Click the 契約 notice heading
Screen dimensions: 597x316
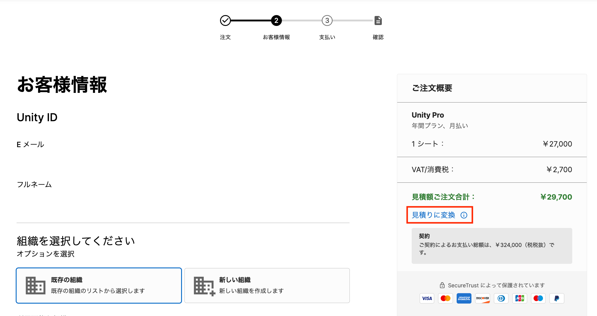(424, 236)
